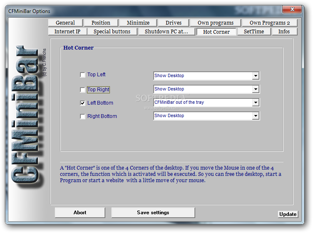Click the Top Right label text
This screenshot has width=313, height=233.
tap(98, 90)
